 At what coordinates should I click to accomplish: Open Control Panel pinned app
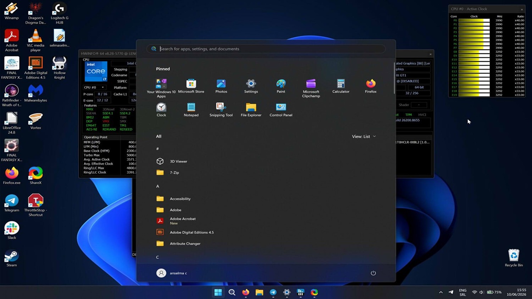[281, 110]
